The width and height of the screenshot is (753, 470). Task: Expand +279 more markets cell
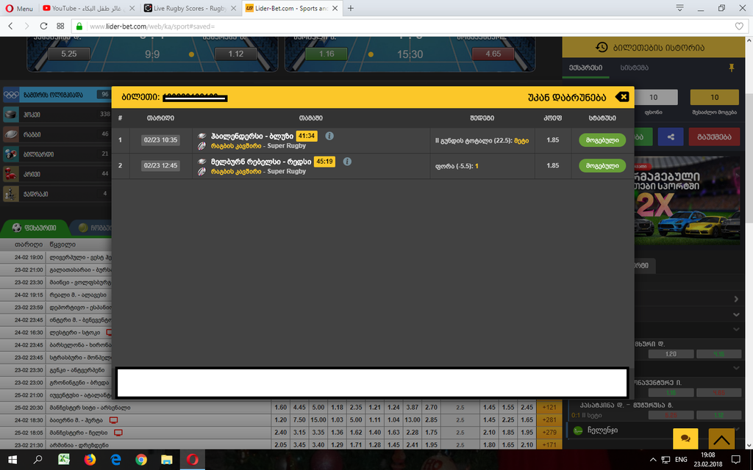tap(549, 432)
